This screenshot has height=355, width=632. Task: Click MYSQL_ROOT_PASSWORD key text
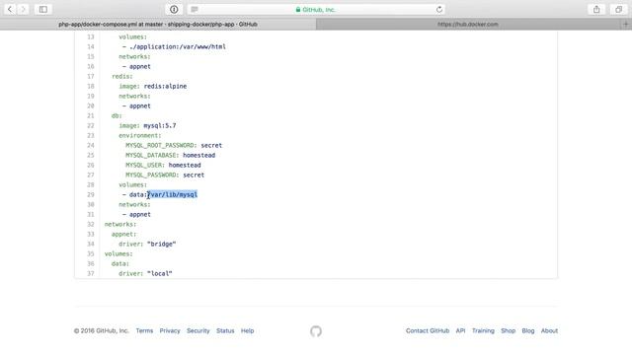161,145
